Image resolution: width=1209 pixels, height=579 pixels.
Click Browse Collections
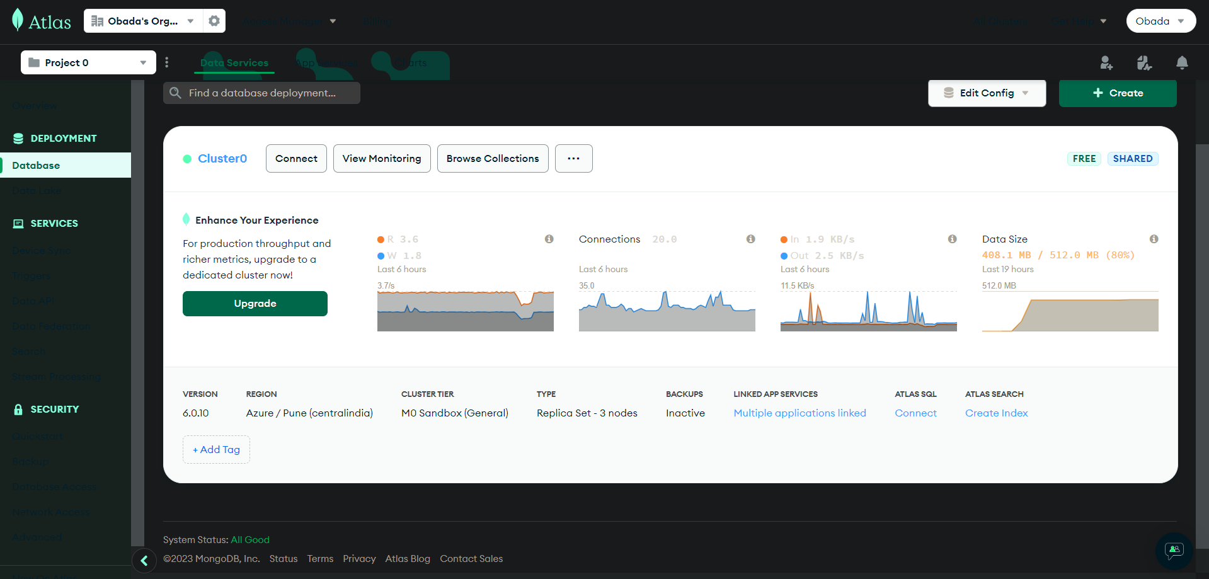click(493, 158)
